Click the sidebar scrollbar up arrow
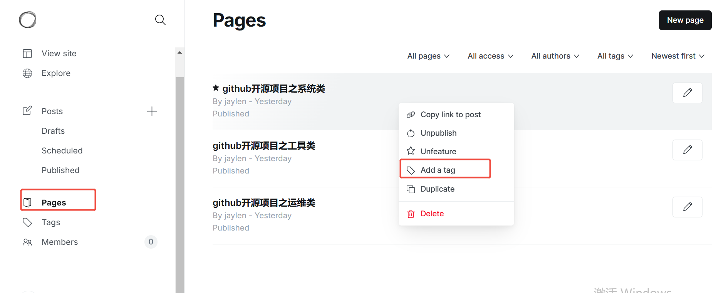The width and height of the screenshot is (726, 293). tap(179, 52)
